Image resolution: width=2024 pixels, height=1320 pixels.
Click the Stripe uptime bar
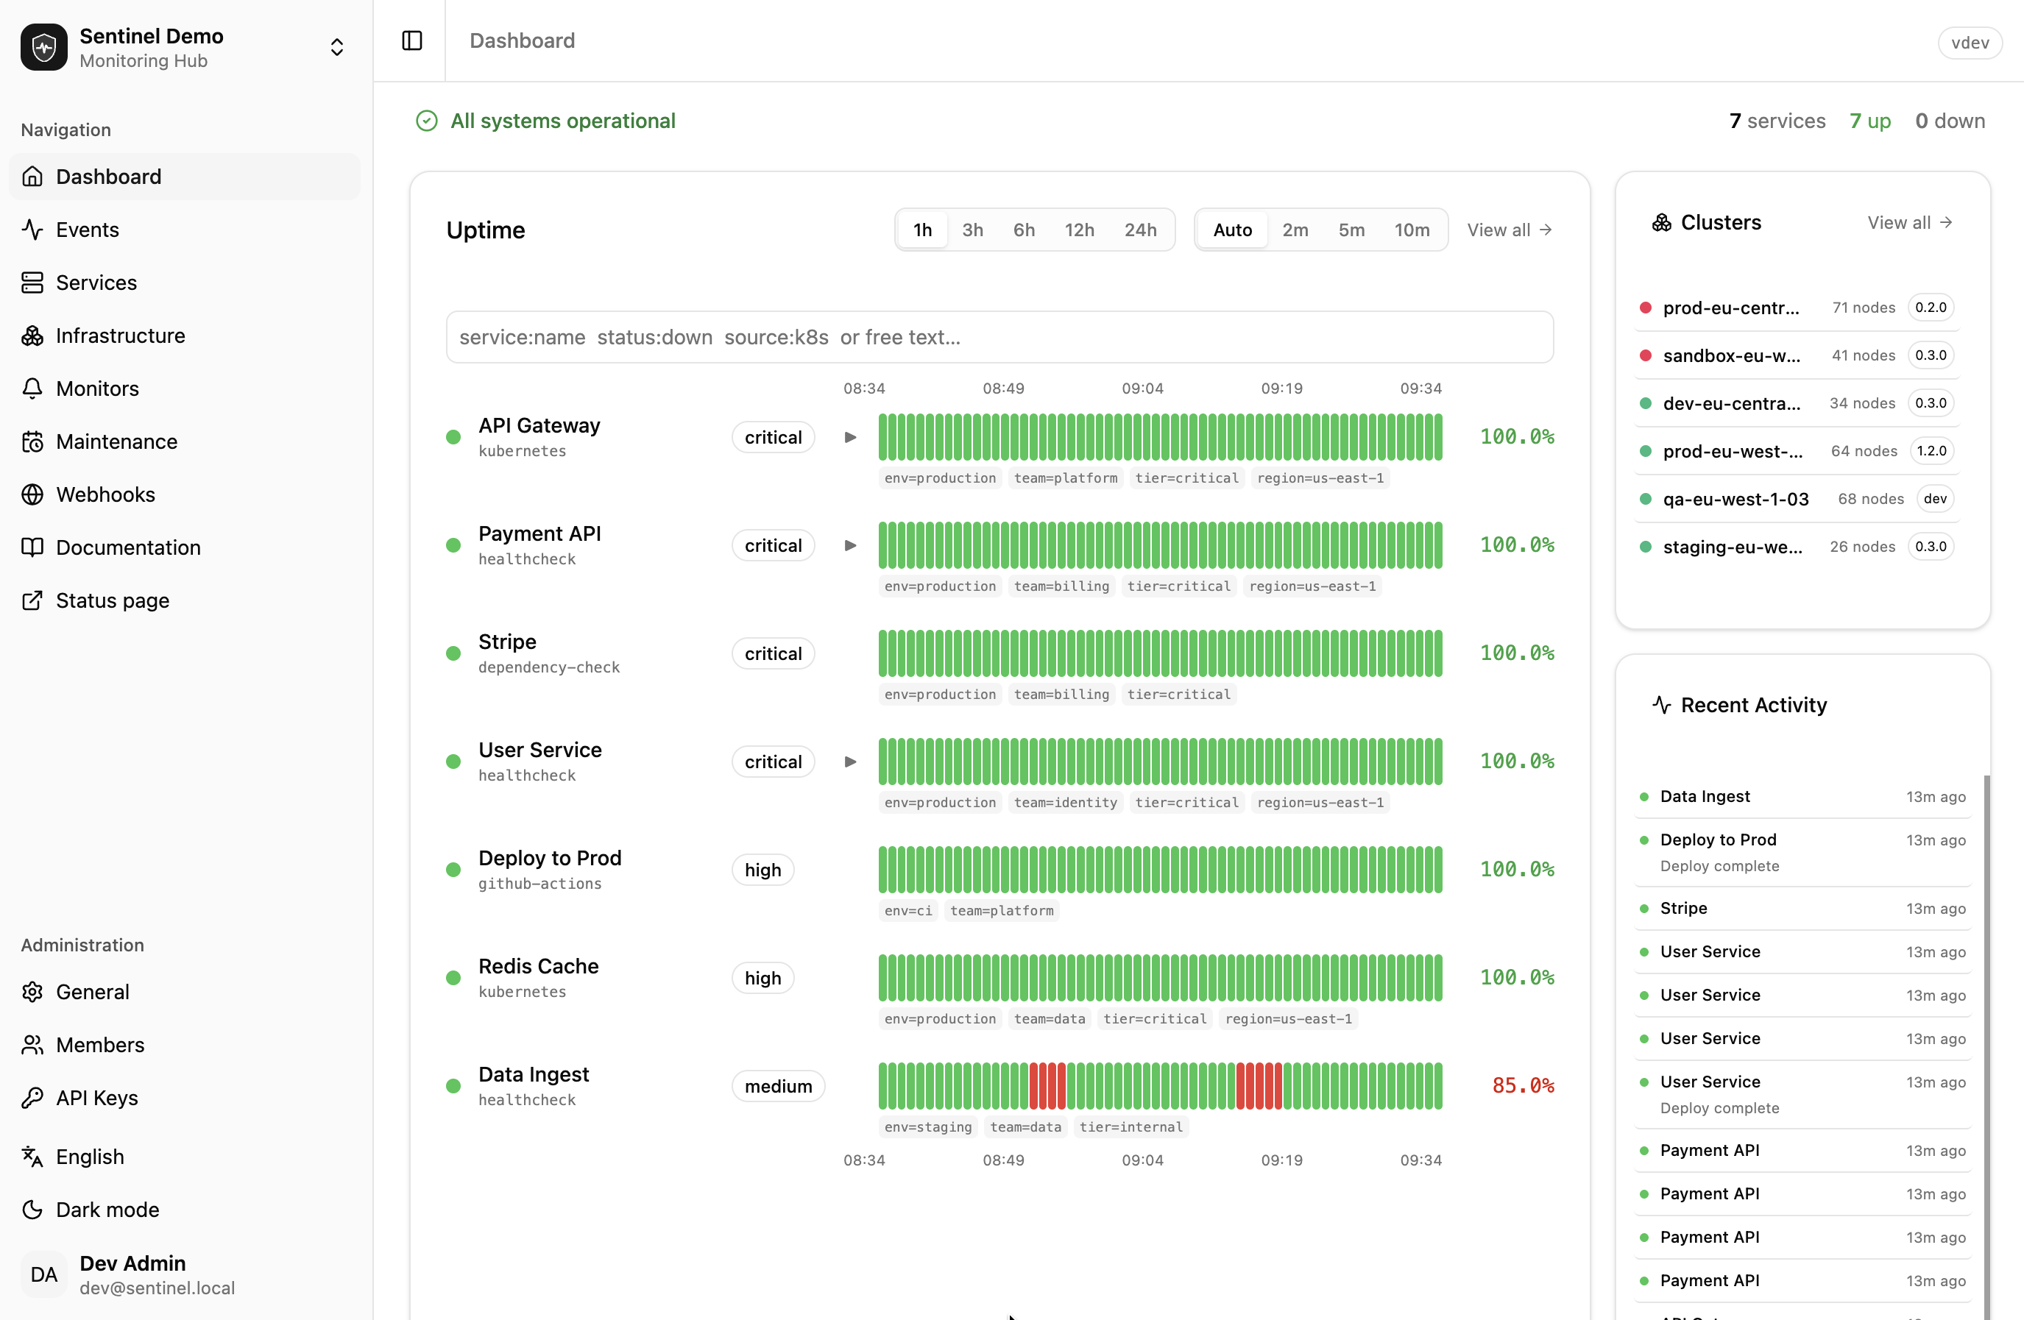click(x=1160, y=653)
